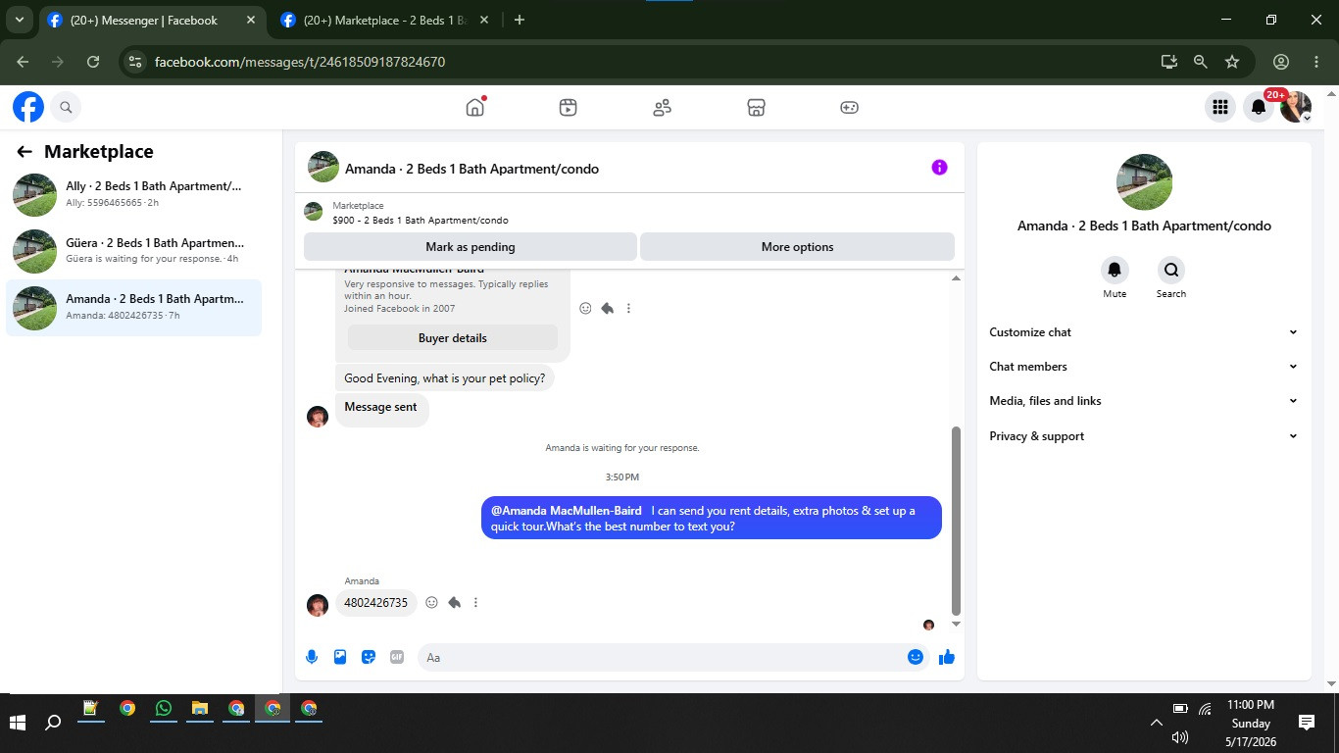Viewport: 1339px width, 753px height.
Task: Open File Explorer from the taskbar
Action: (200, 708)
